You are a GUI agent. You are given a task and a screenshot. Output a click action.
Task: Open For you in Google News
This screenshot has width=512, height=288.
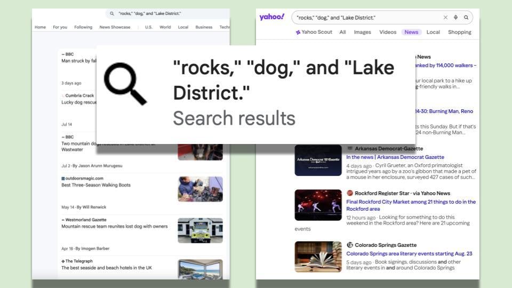pyautogui.click(x=60, y=27)
